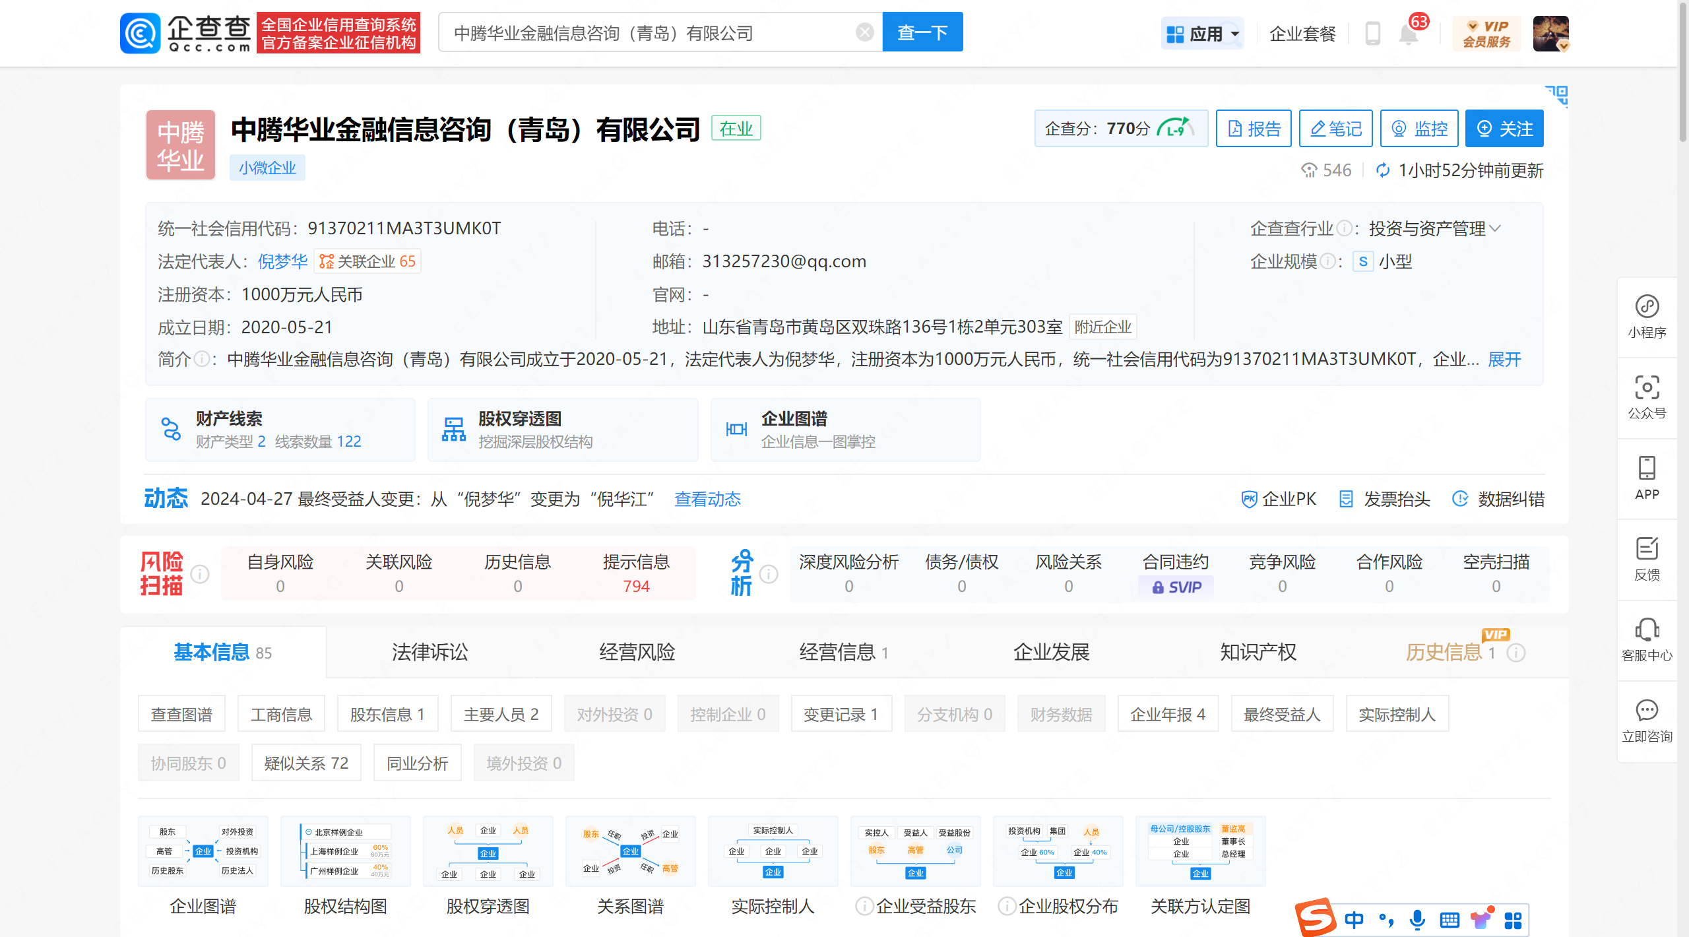Open VIP 会员服务 badge

[x=1486, y=34]
